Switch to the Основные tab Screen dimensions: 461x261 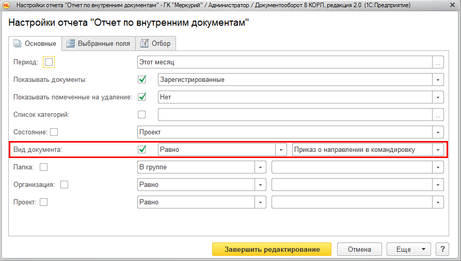click(x=35, y=44)
